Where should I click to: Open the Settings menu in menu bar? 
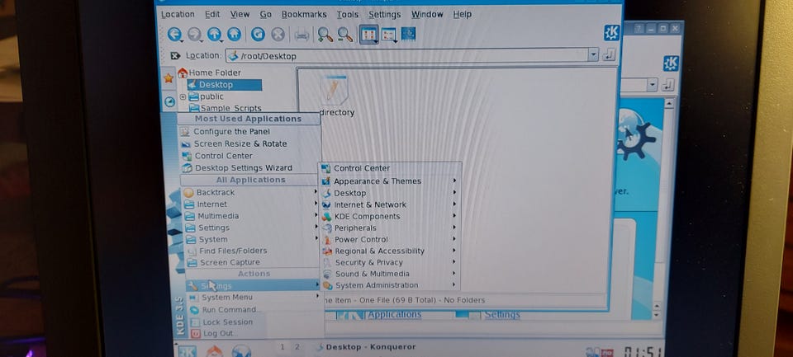pos(384,15)
